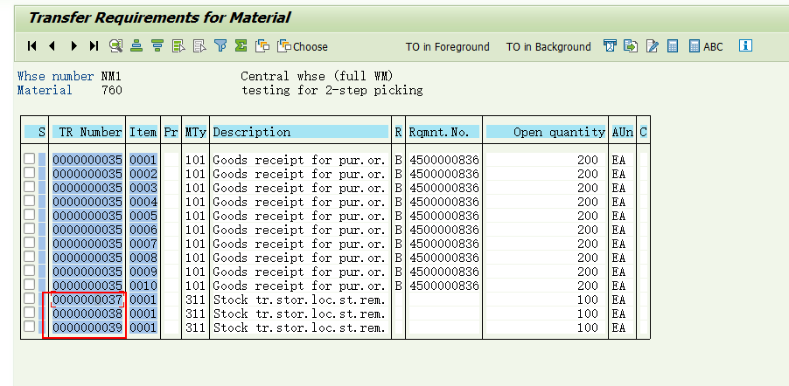Click the green Sum total icon

[241, 46]
